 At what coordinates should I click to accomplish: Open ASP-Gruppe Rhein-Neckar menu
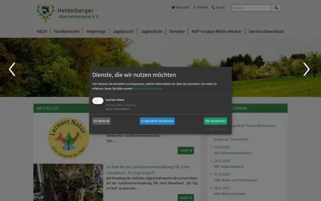tap(217, 32)
